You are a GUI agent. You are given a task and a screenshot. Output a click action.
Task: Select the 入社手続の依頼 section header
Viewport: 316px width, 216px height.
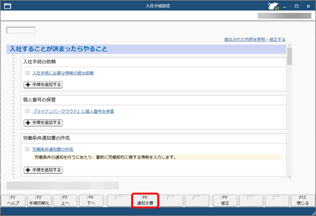pyautogui.click(x=153, y=62)
